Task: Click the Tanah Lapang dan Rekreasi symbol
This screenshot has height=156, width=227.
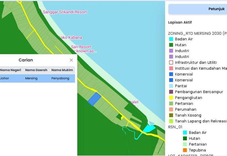Action: (x=171, y=121)
